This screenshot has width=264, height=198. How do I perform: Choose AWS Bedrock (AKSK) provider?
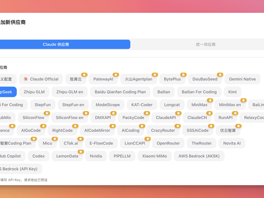(x=199, y=156)
